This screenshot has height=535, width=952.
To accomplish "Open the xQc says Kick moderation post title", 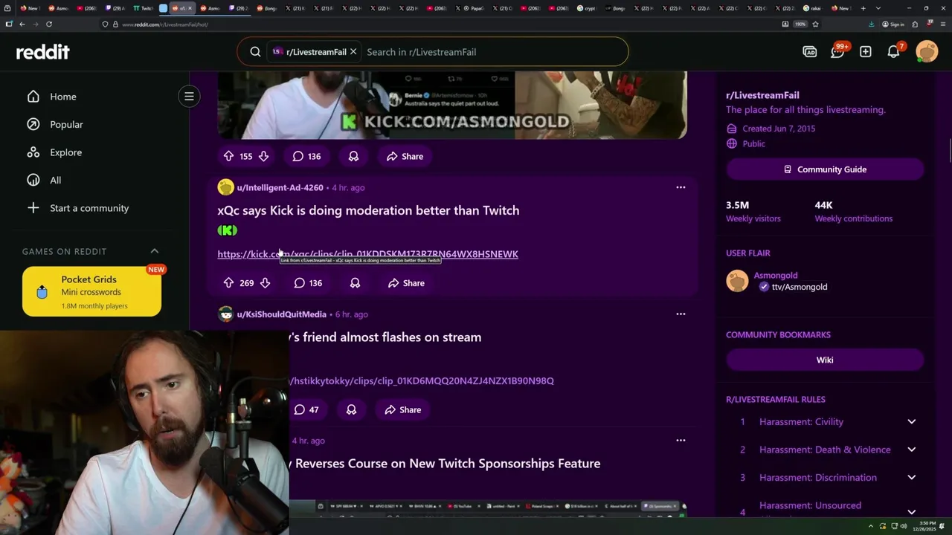I will (368, 210).
